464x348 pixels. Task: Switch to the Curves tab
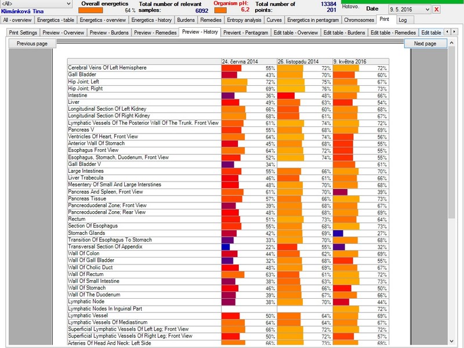coord(274,20)
